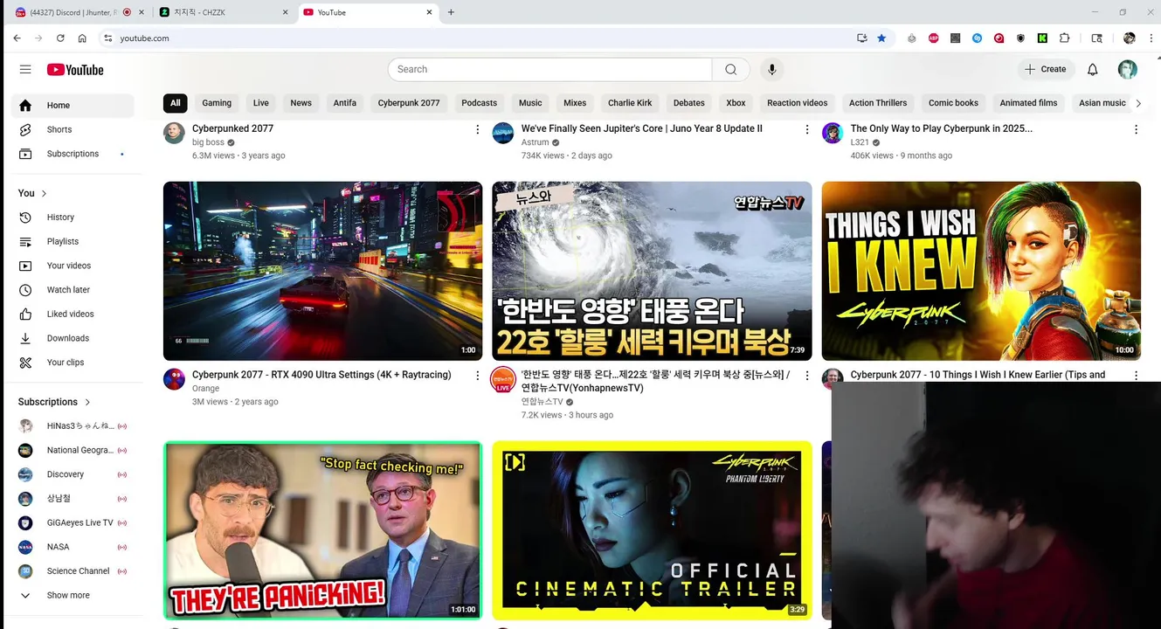The width and height of the screenshot is (1161, 629).
Task: Select the Live filter chip
Action: [x=261, y=103]
